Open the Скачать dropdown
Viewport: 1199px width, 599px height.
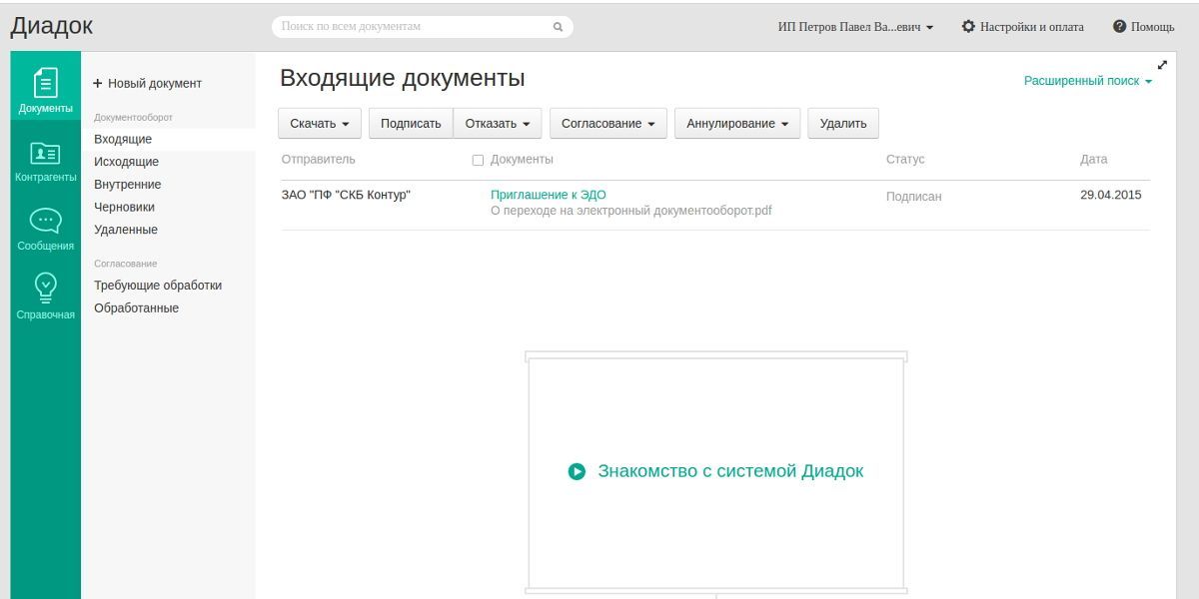[320, 124]
